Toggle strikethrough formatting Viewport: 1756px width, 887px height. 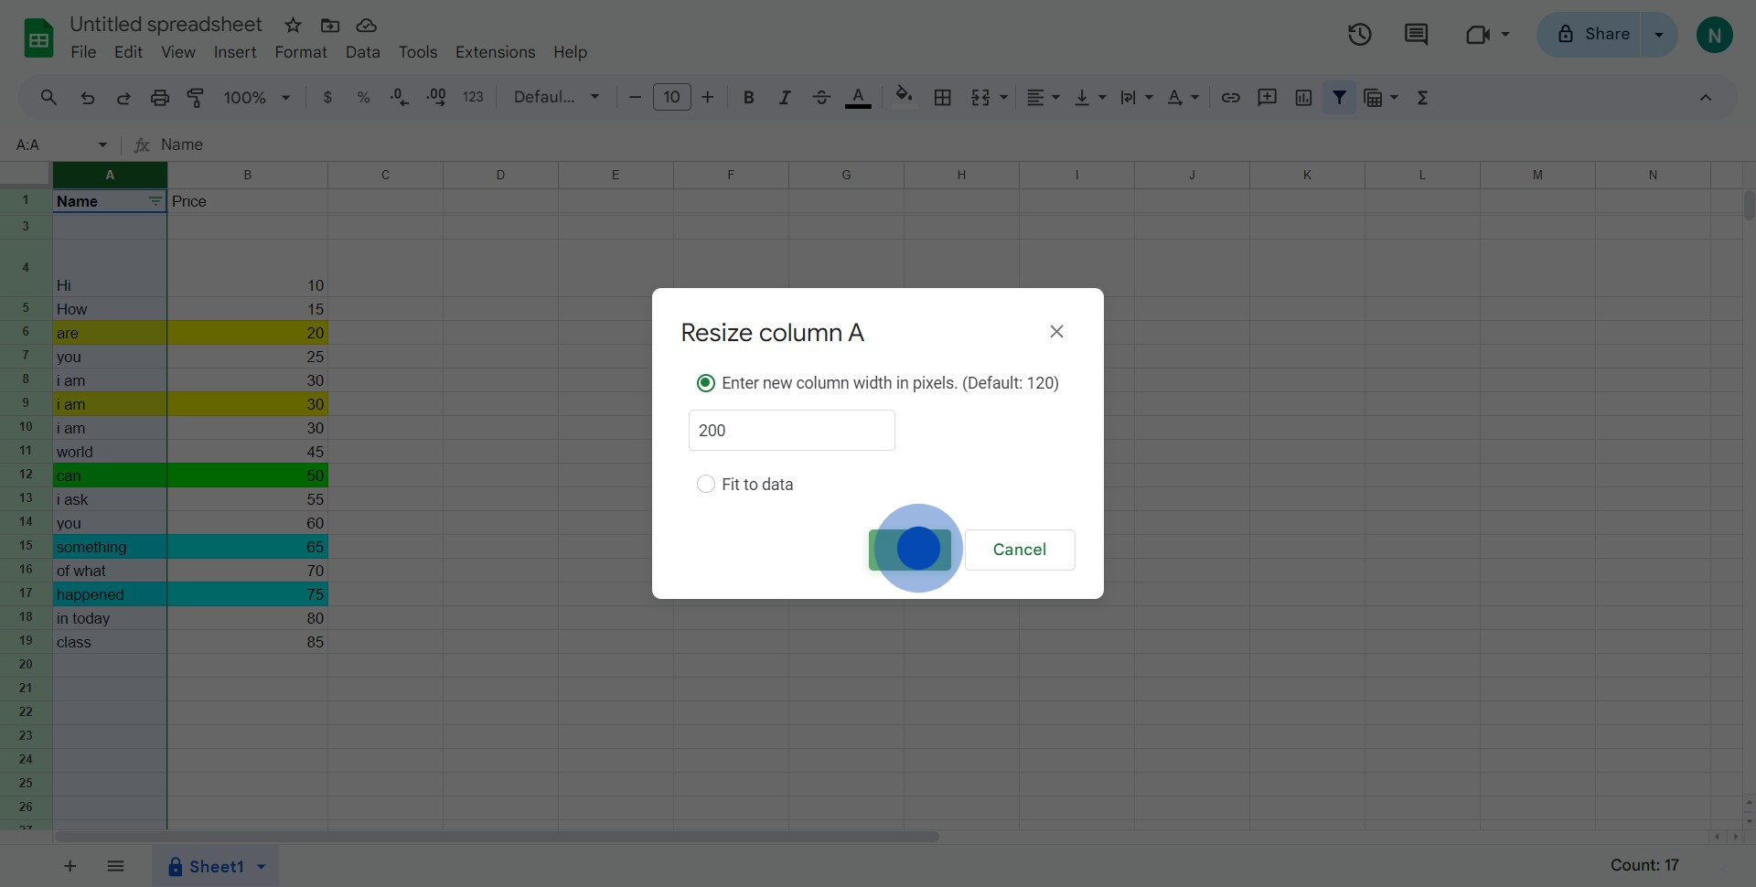point(821,97)
